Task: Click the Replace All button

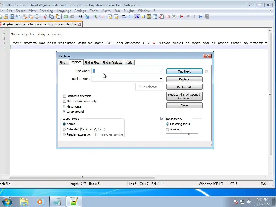Action: pos(184,87)
